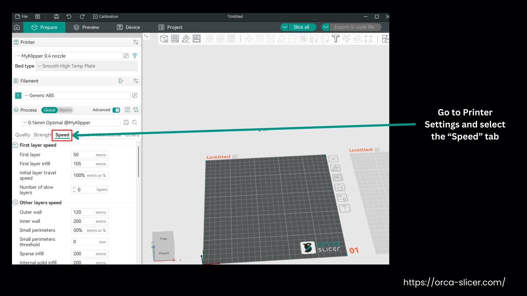This screenshot has width=527, height=296.
Task: Click the Save project icon
Action: tap(56, 16)
